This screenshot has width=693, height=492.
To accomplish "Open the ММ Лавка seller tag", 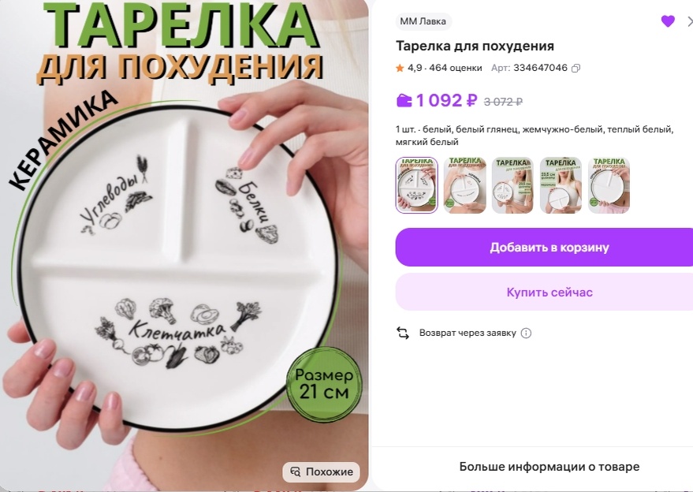I will [x=423, y=21].
